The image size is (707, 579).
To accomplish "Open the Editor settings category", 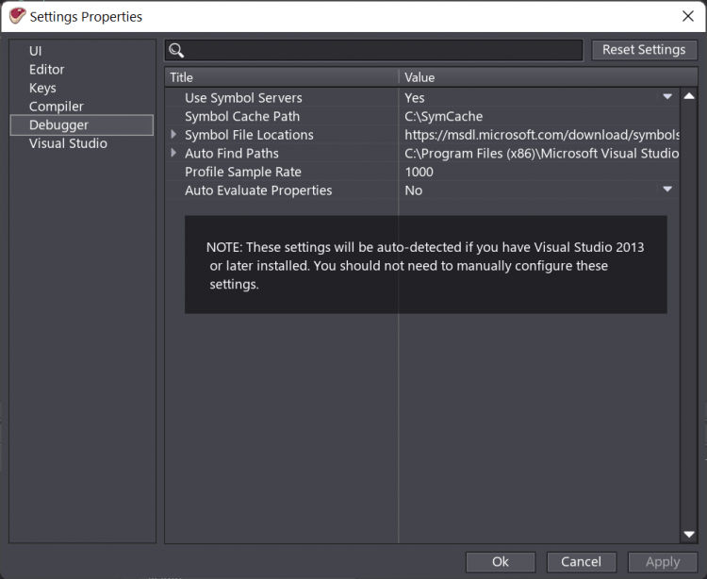I will (47, 70).
